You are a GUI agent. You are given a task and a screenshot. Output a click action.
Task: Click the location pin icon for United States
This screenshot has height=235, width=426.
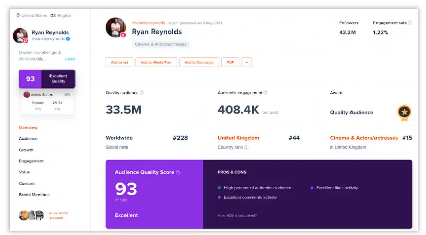click(x=18, y=15)
